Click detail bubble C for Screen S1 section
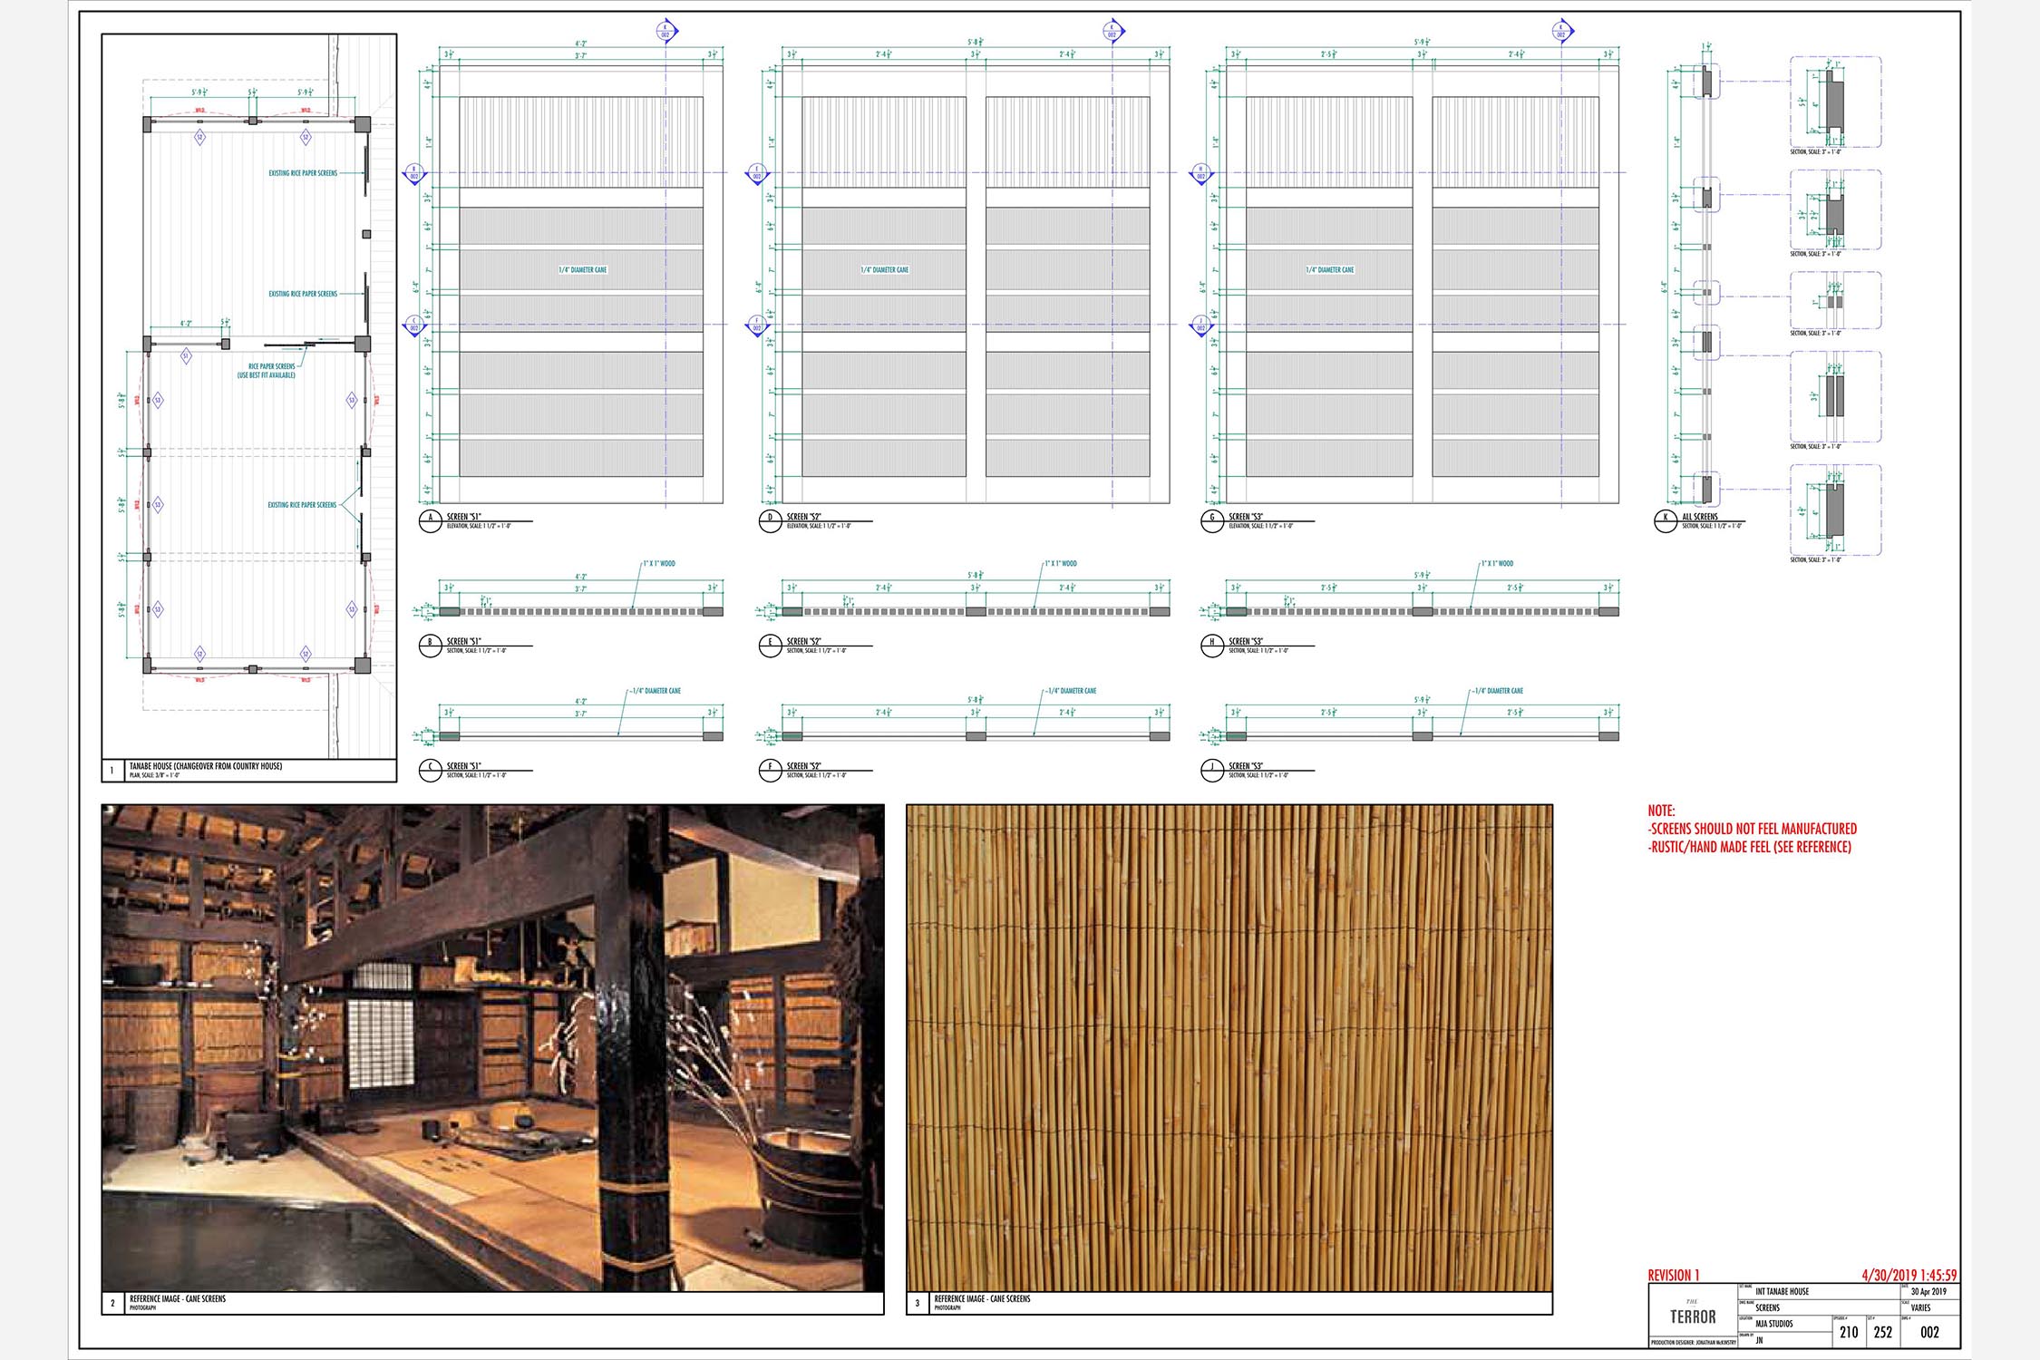 click(430, 771)
